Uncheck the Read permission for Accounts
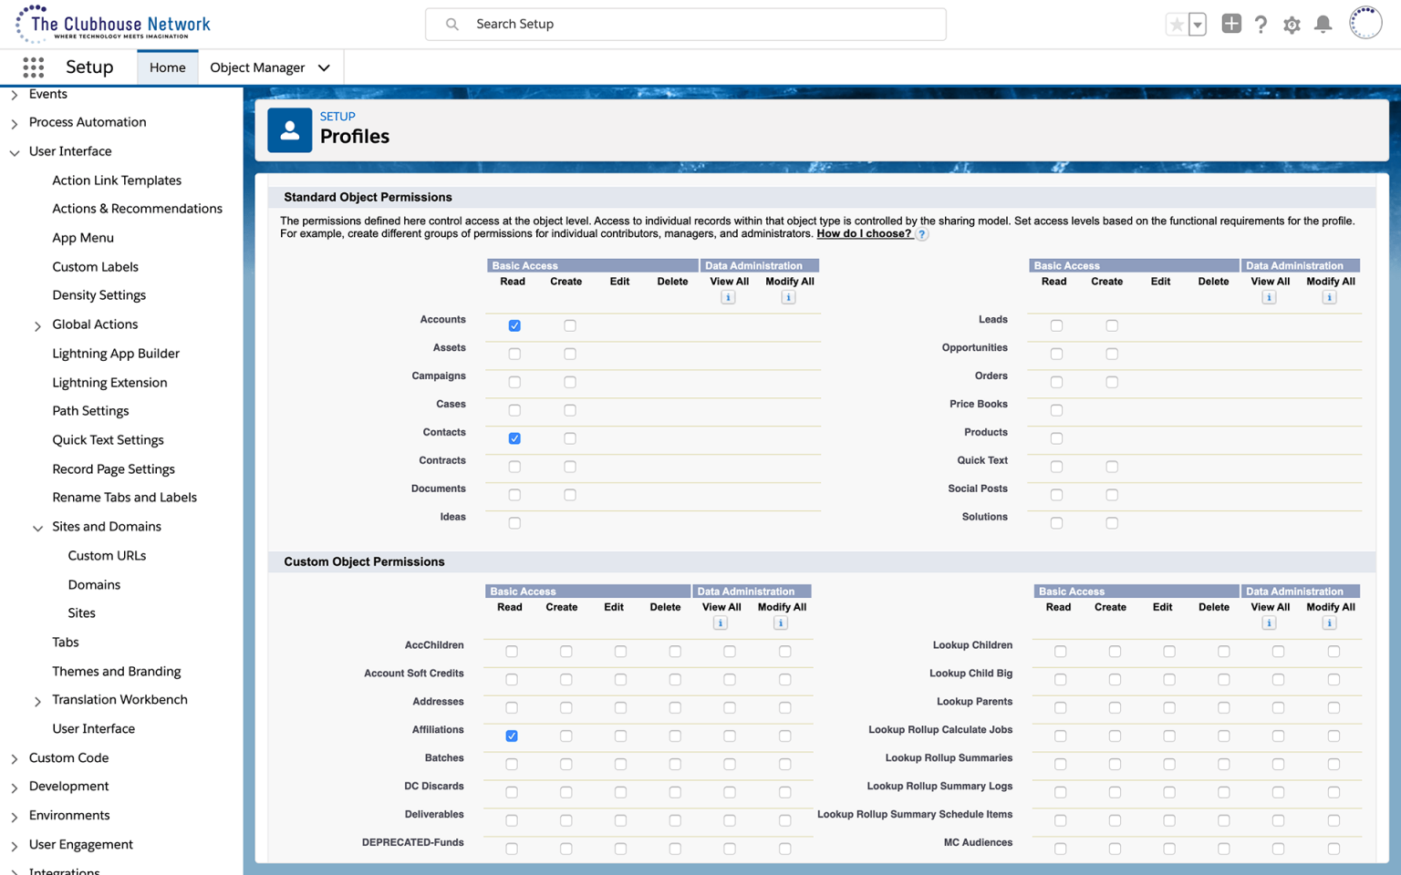1401x875 pixels. 514,324
